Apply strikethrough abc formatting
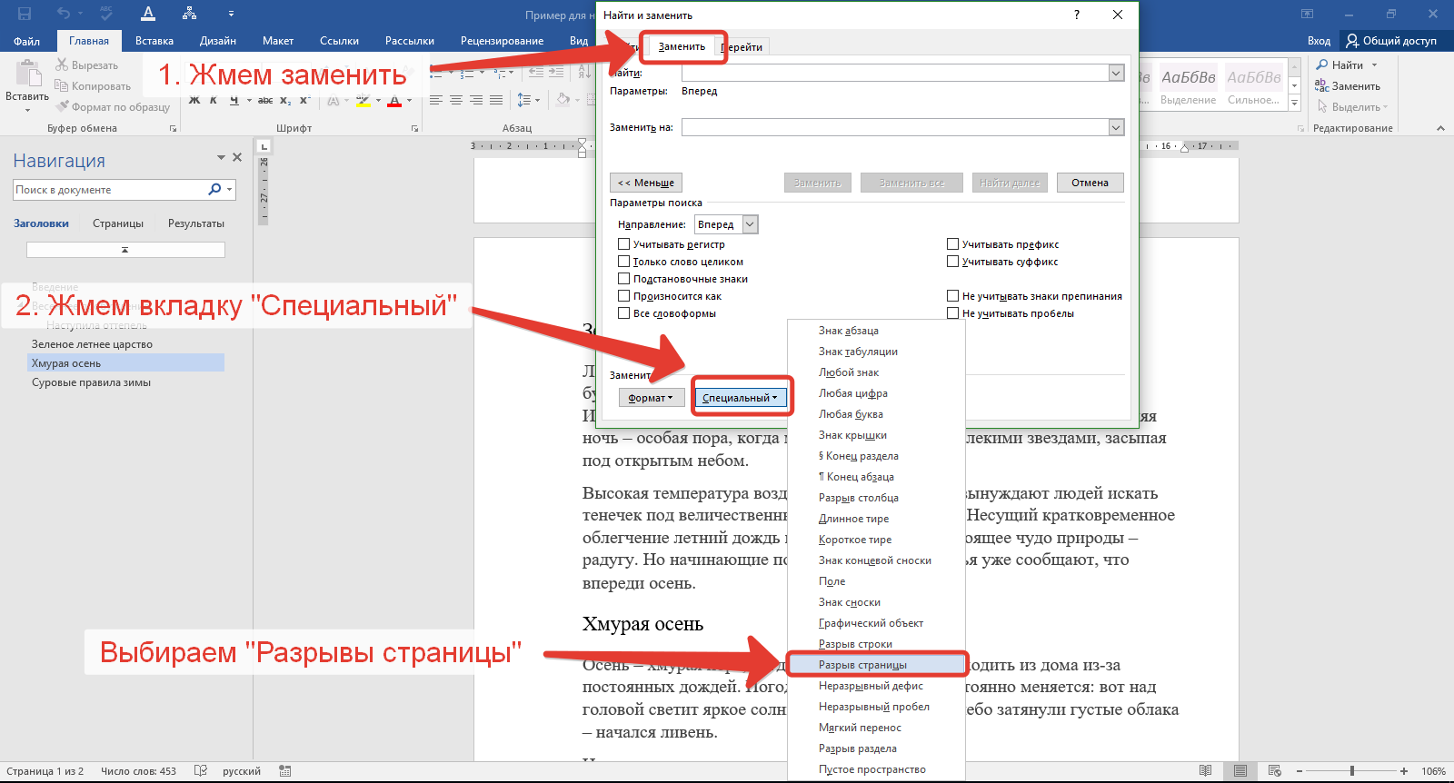 [265, 100]
